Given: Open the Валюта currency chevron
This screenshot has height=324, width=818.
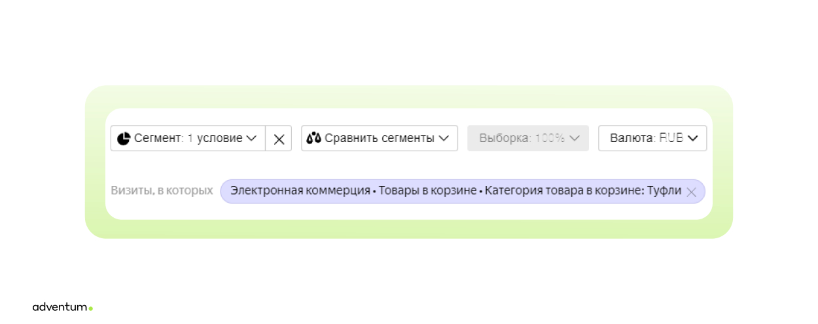Looking at the screenshot, I should (693, 139).
